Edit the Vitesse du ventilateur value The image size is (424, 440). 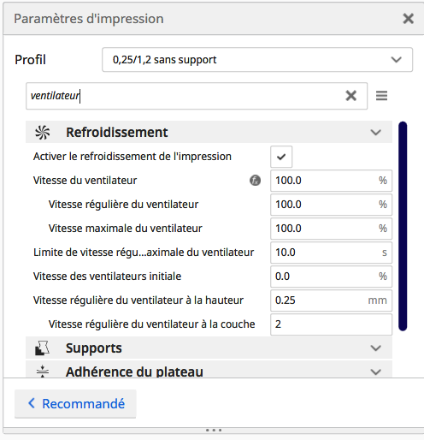331,181
